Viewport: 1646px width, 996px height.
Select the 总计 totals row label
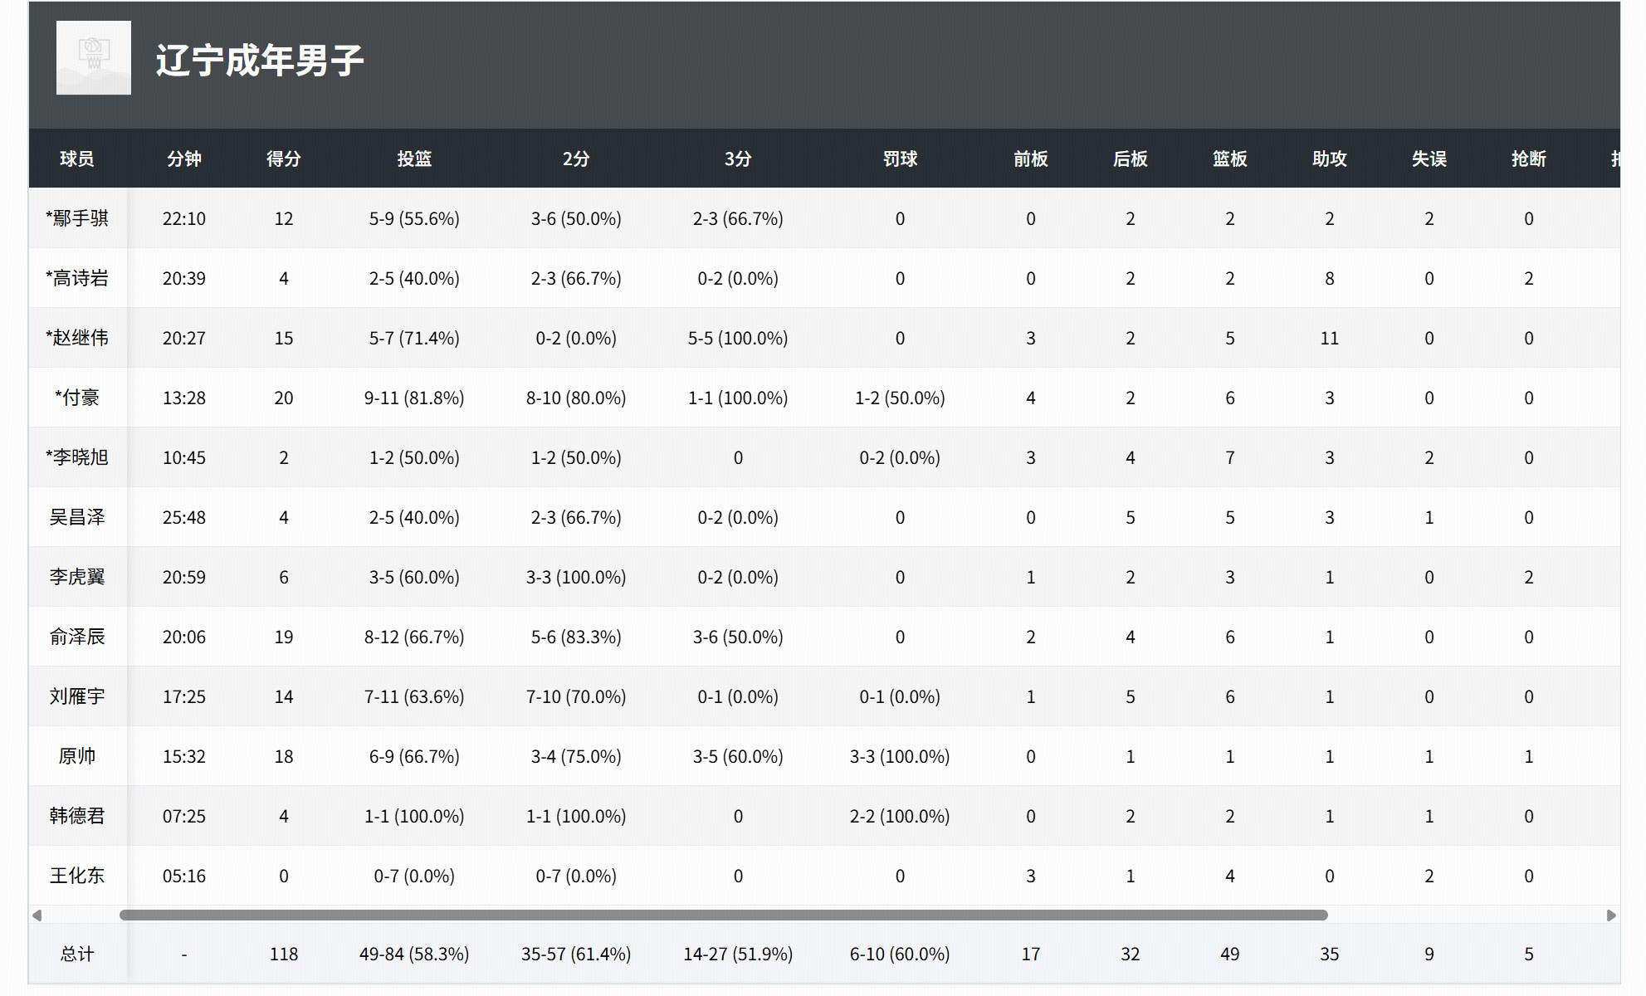[x=77, y=954]
